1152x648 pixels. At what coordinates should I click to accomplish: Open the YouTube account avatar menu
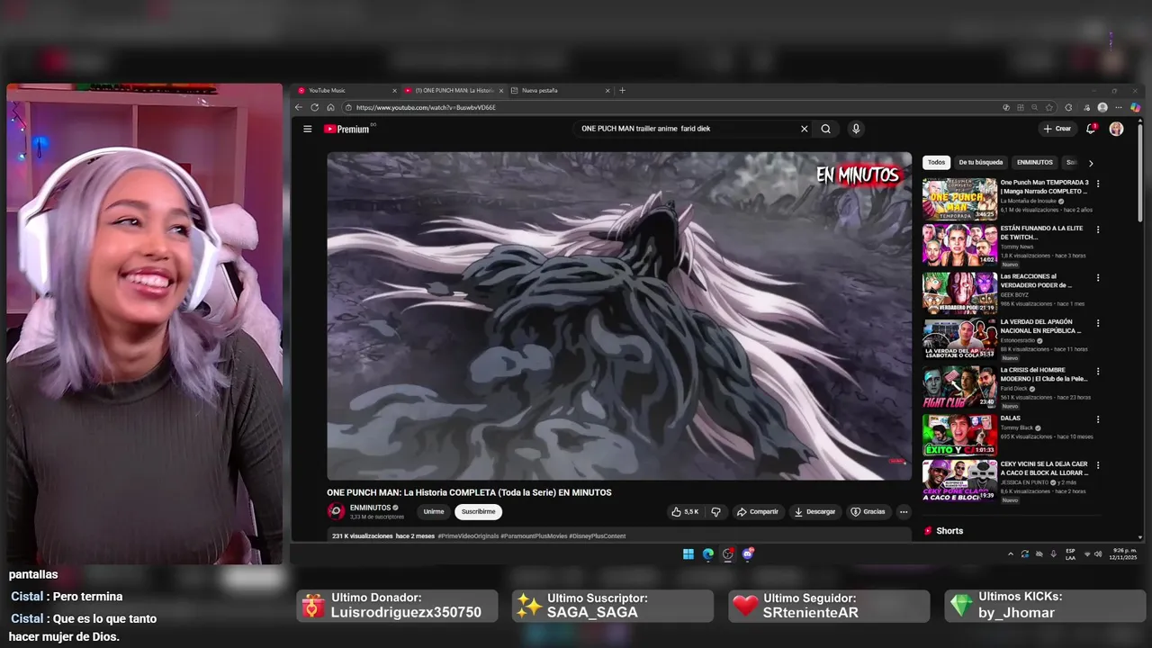[1116, 129]
